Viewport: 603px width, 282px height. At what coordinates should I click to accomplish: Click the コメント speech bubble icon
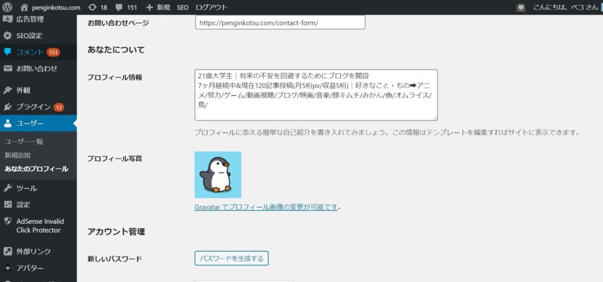coord(7,52)
